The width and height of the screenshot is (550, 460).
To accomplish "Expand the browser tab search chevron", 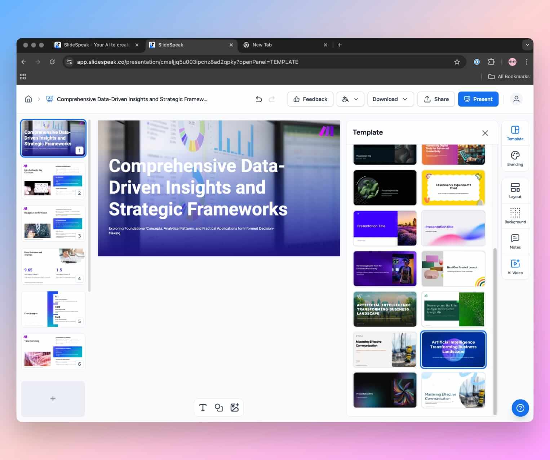I will pyautogui.click(x=527, y=45).
